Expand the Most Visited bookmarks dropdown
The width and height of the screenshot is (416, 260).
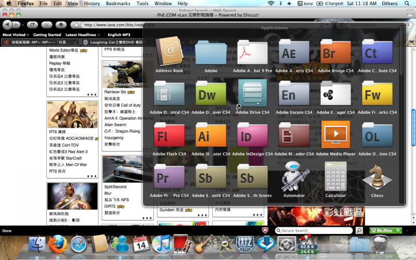[x=16, y=35]
